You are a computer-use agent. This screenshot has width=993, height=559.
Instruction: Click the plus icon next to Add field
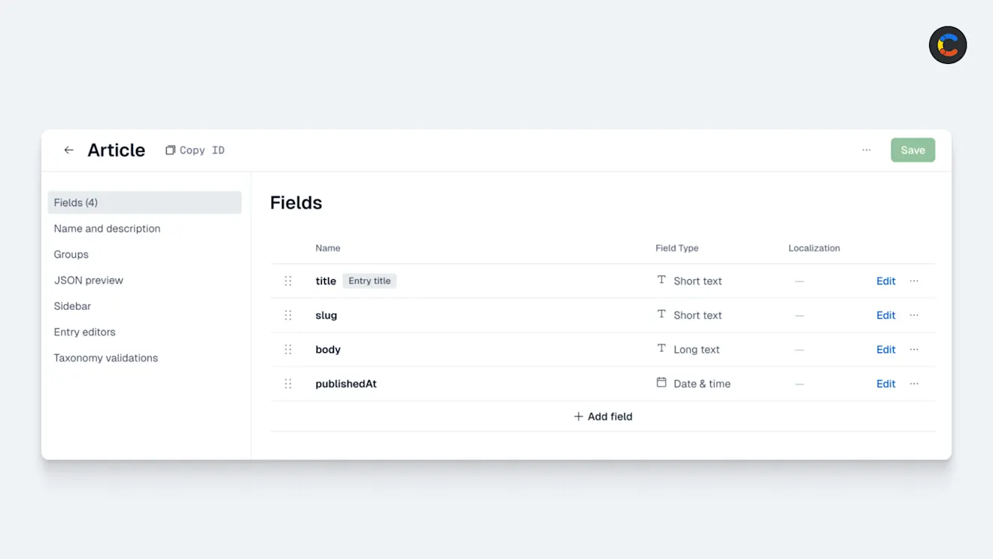click(578, 416)
